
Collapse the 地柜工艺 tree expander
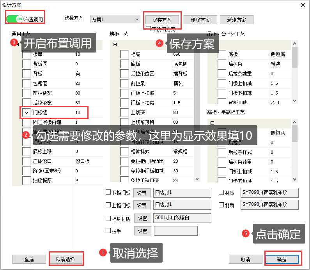pos(115,45)
